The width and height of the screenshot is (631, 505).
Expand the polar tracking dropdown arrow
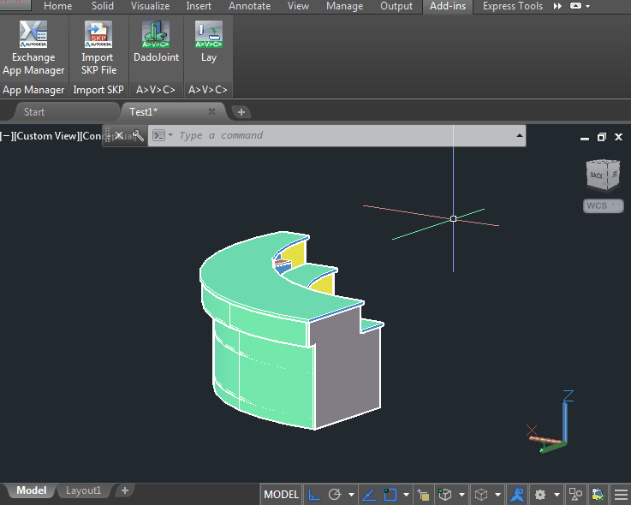(x=351, y=494)
